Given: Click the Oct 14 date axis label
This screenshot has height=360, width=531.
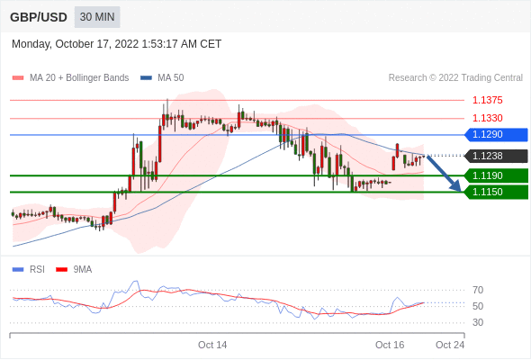Looking at the screenshot, I should 212,345.
